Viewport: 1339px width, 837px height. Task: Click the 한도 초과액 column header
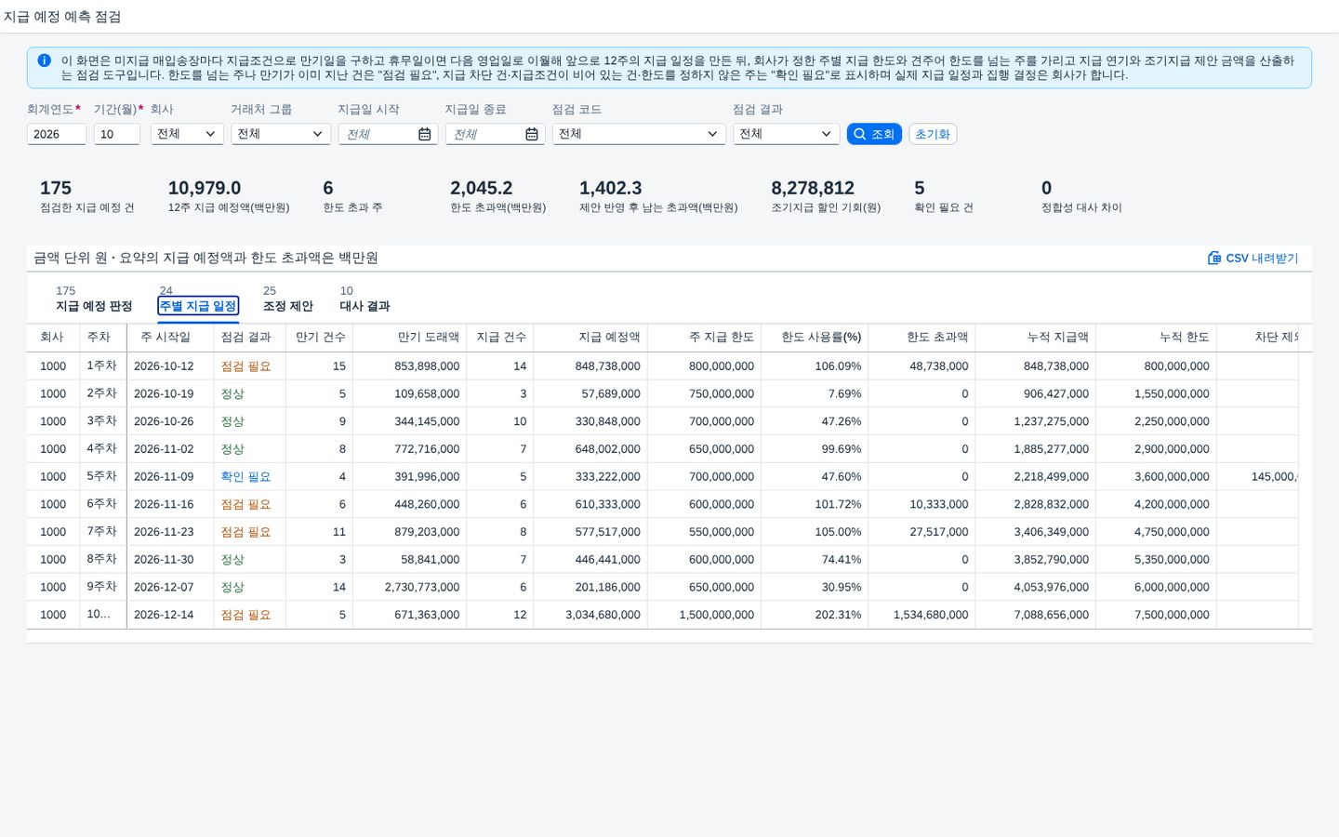937,337
